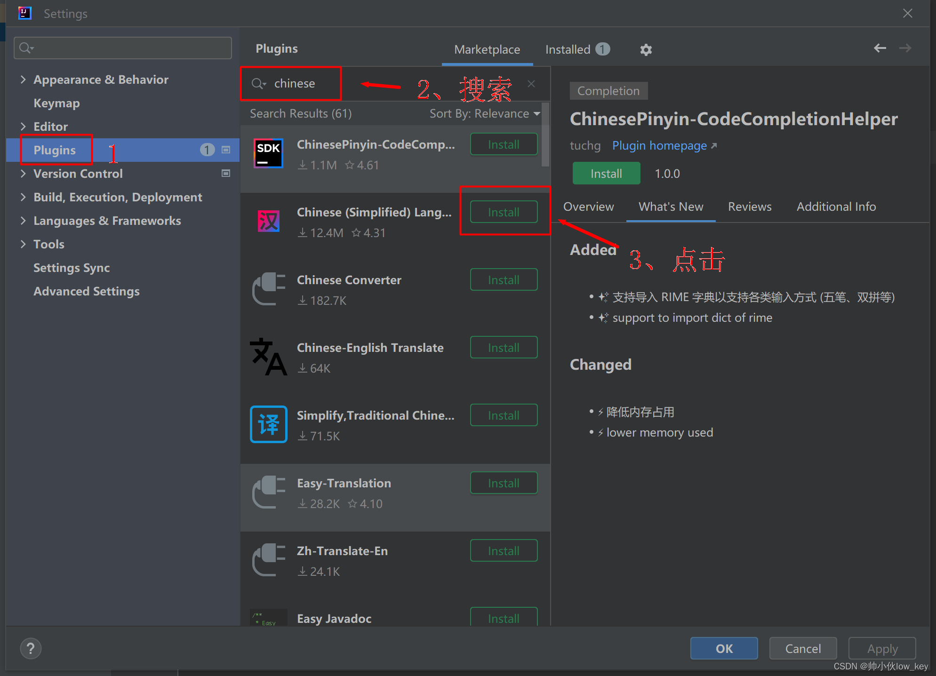
Task: Select the Chinese Converter plug icon
Action: coord(269,289)
